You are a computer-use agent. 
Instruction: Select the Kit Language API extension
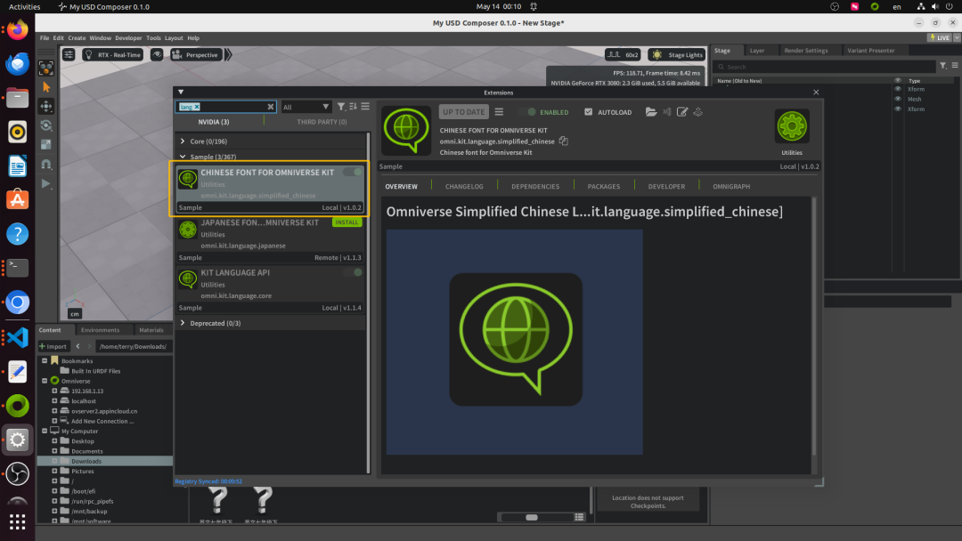pos(269,290)
